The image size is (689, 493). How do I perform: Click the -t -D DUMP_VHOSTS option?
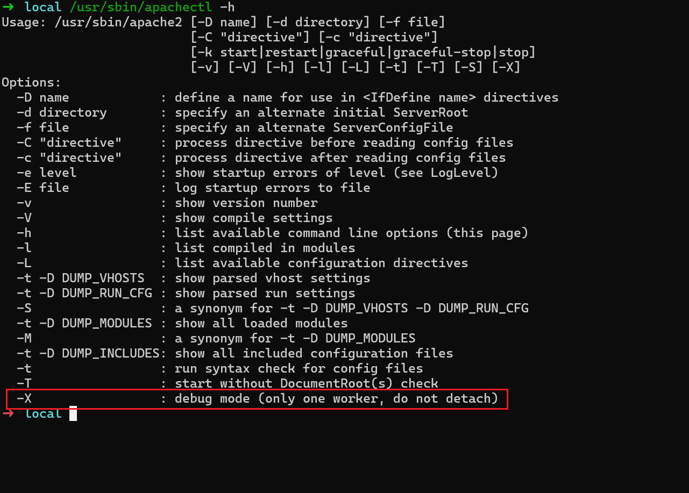click(x=81, y=278)
